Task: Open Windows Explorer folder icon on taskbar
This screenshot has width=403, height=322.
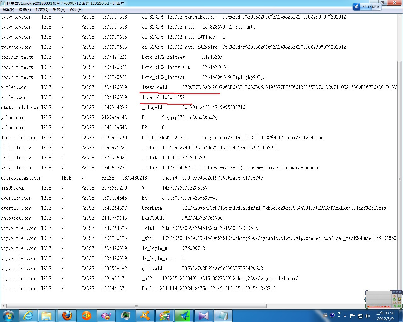Action: coord(46,315)
